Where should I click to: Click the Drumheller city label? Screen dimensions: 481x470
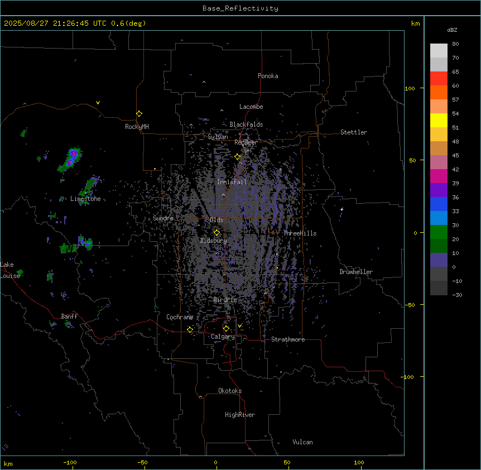tap(356, 272)
